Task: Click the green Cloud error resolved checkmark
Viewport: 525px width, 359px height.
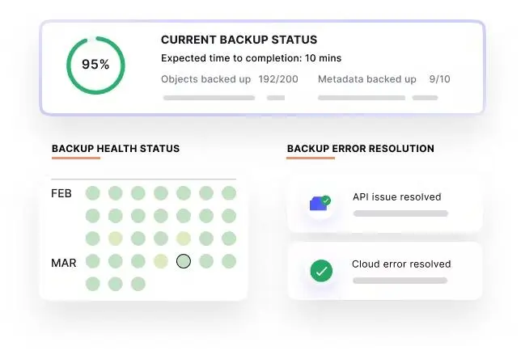Action: [321, 271]
